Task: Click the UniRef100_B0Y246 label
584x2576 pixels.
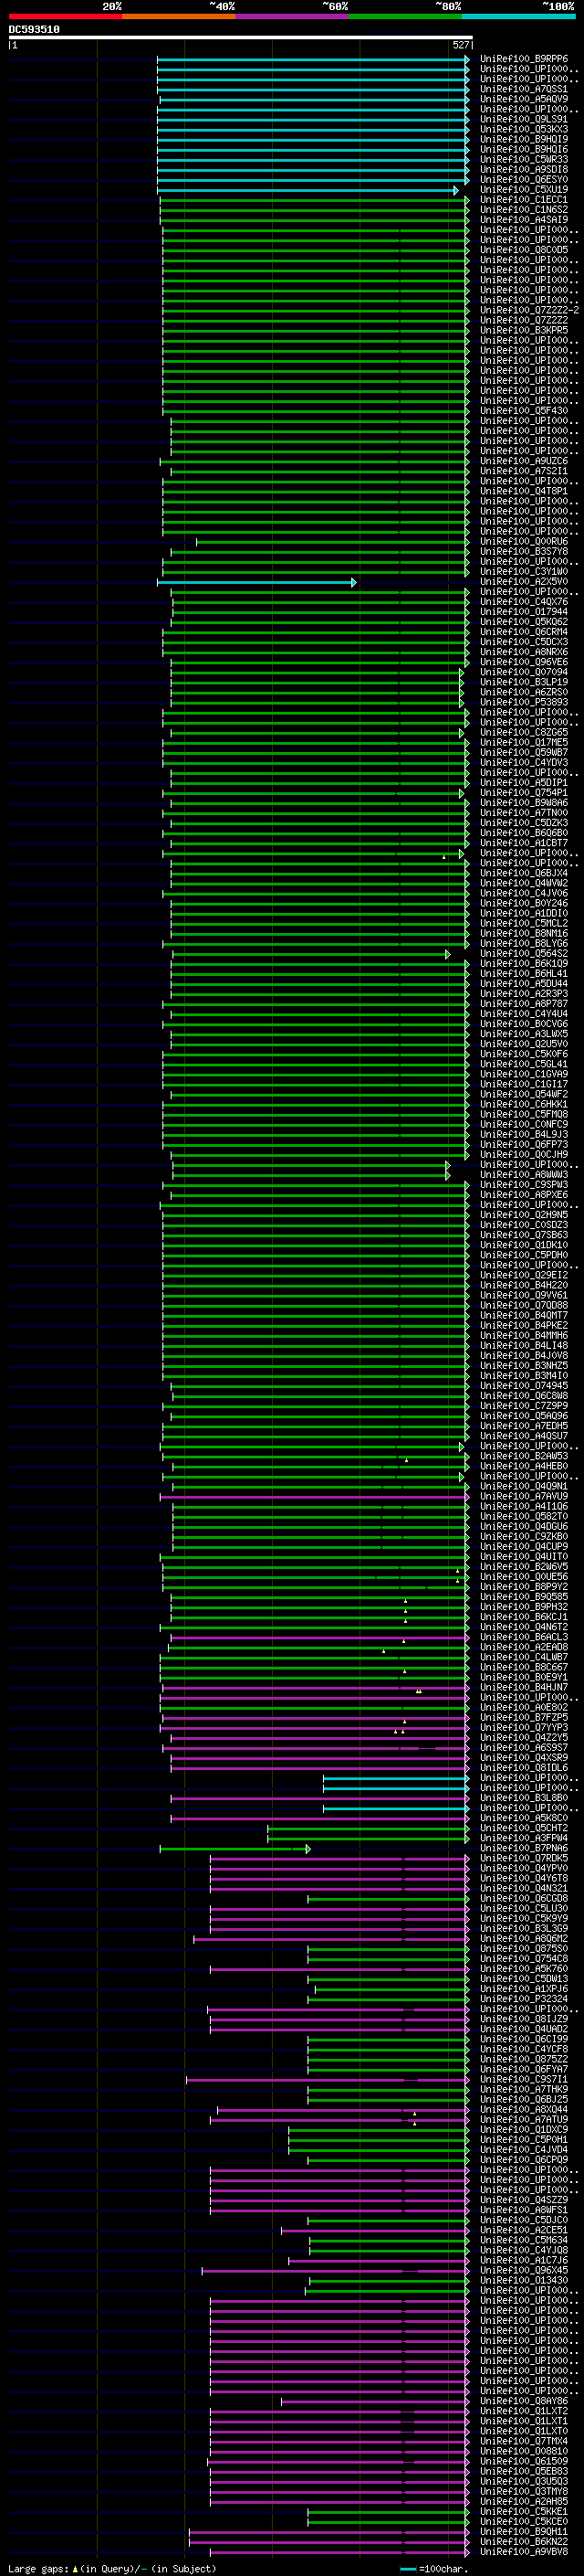Action: (524, 903)
